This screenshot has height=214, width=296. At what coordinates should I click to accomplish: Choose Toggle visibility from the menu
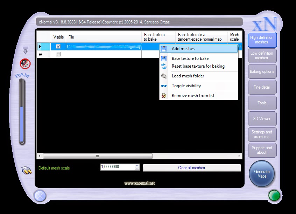199,86
